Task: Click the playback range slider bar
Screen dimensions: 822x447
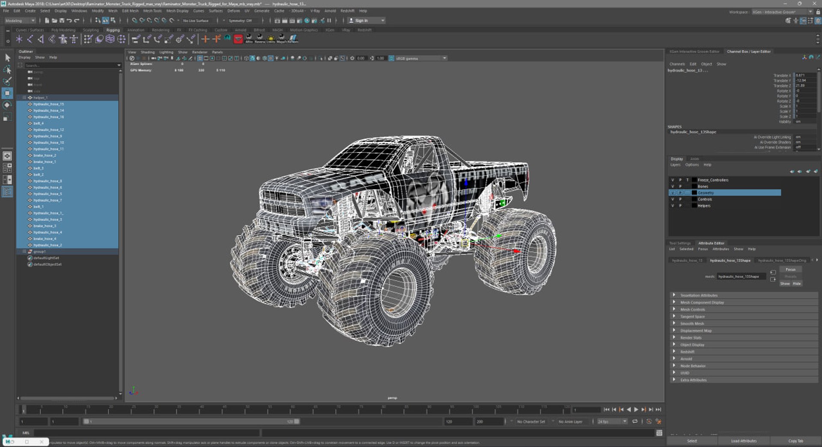Action: coord(191,421)
